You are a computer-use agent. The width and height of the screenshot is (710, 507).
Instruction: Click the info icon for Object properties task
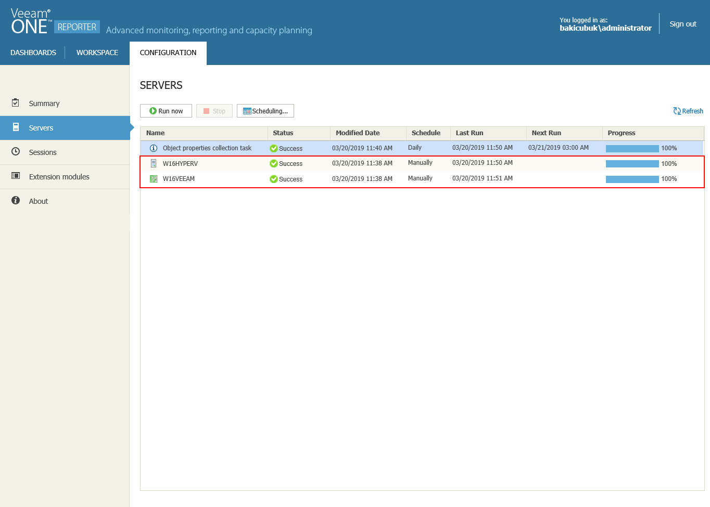tap(154, 148)
